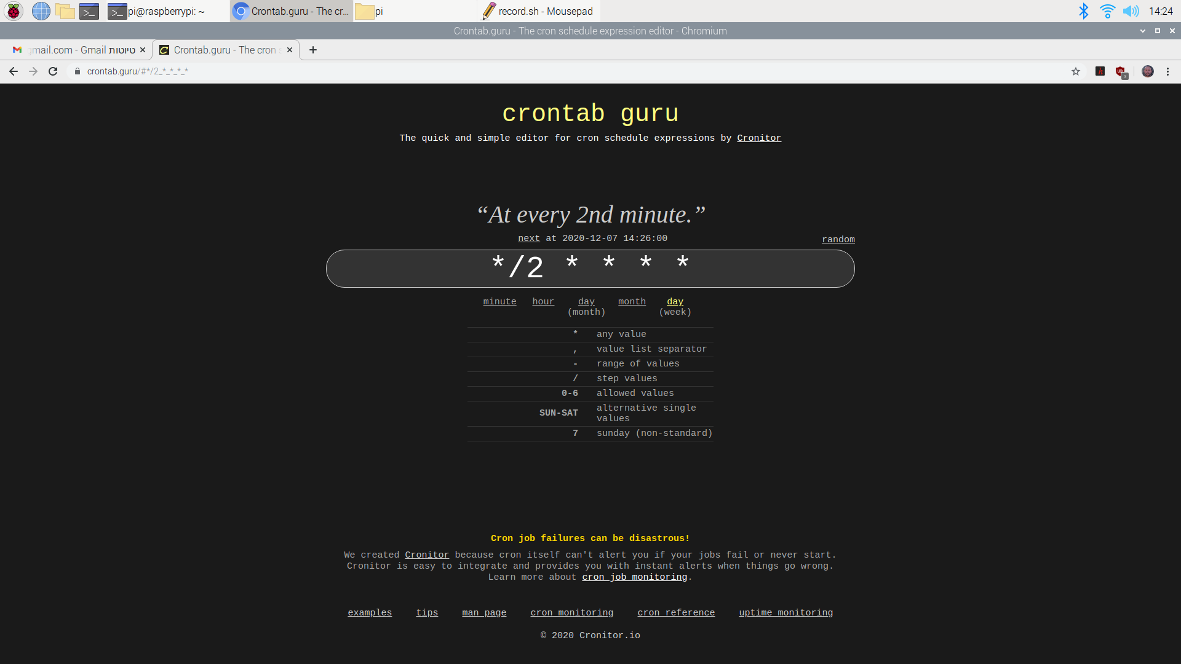Open the uBlock shield extension icon
Viewport: 1181px width, 664px height.
pos(1121,72)
